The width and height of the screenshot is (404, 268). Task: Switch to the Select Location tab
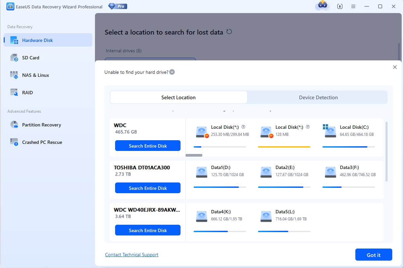tap(179, 98)
